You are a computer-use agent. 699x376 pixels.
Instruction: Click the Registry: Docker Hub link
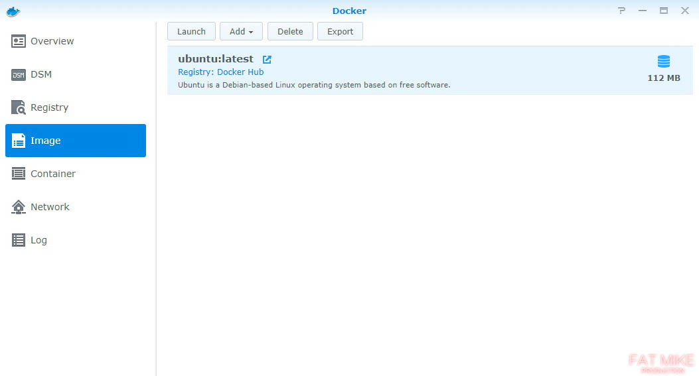220,72
